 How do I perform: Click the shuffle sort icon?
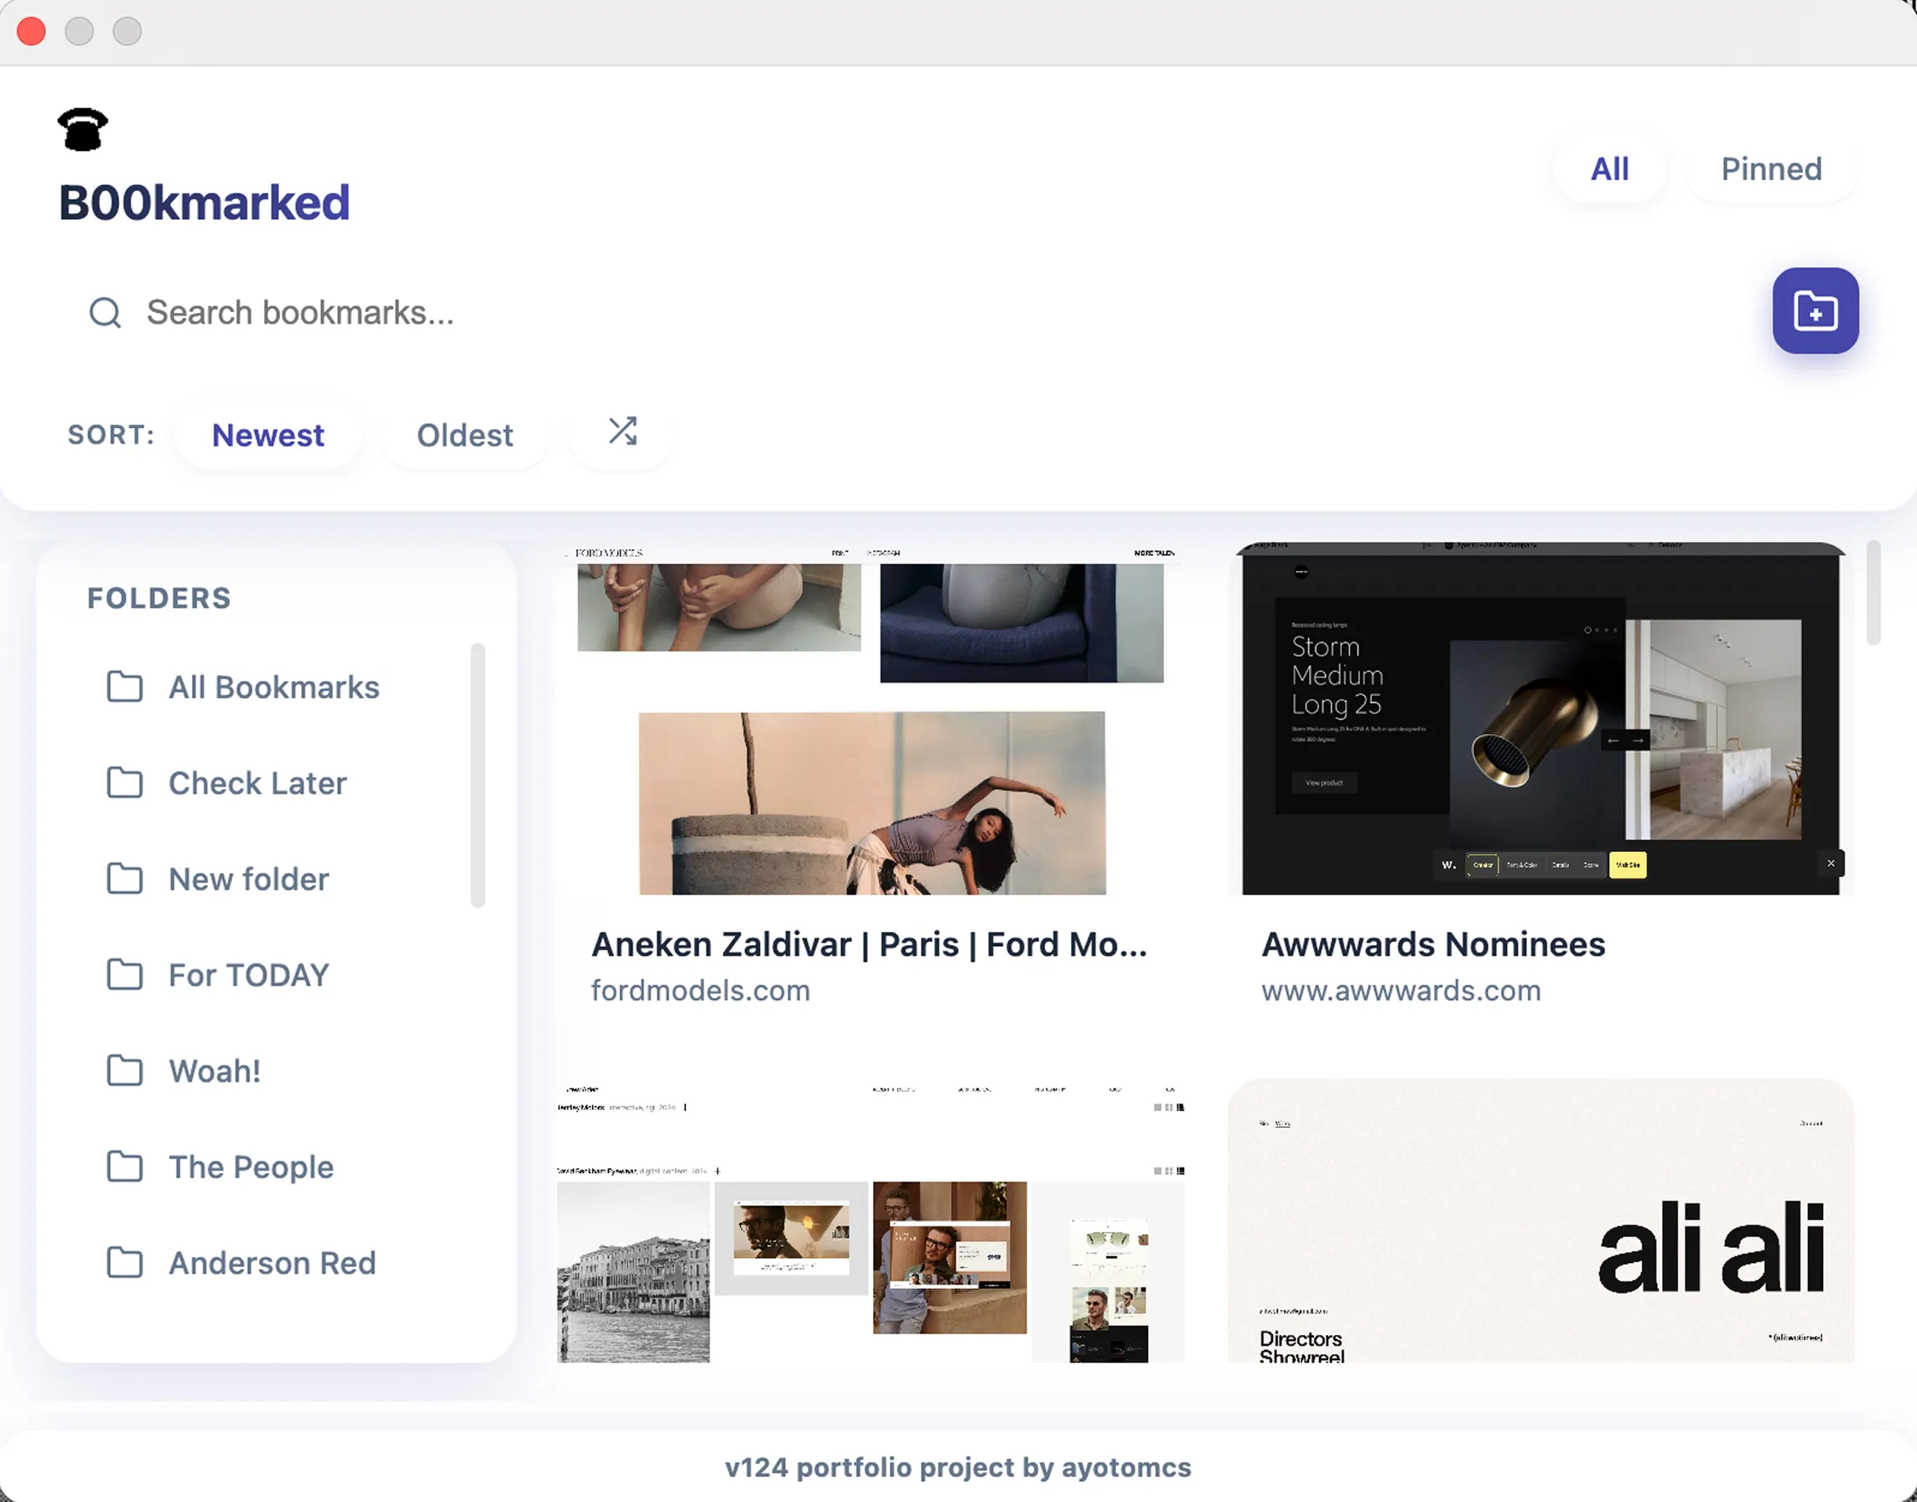(622, 432)
